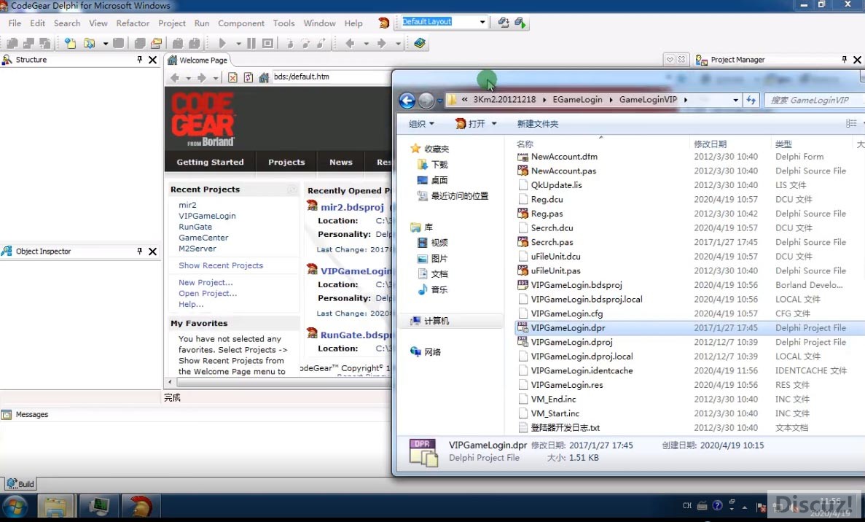This screenshot has height=522, width=865.
Task: Click the Welcome Page refresh icon
Action: 248,78
